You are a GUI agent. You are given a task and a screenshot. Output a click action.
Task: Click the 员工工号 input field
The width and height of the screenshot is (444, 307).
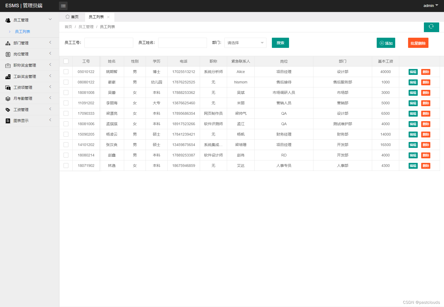coord(109,43)
